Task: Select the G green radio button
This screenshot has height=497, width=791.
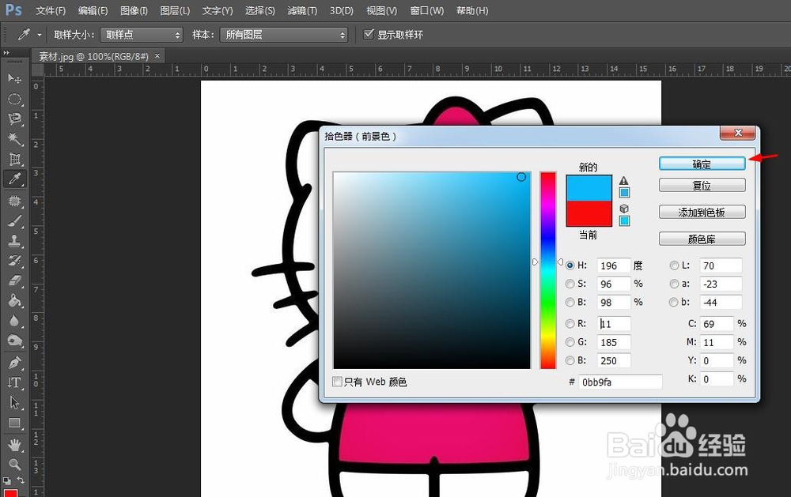Action: tap(570, 342)
